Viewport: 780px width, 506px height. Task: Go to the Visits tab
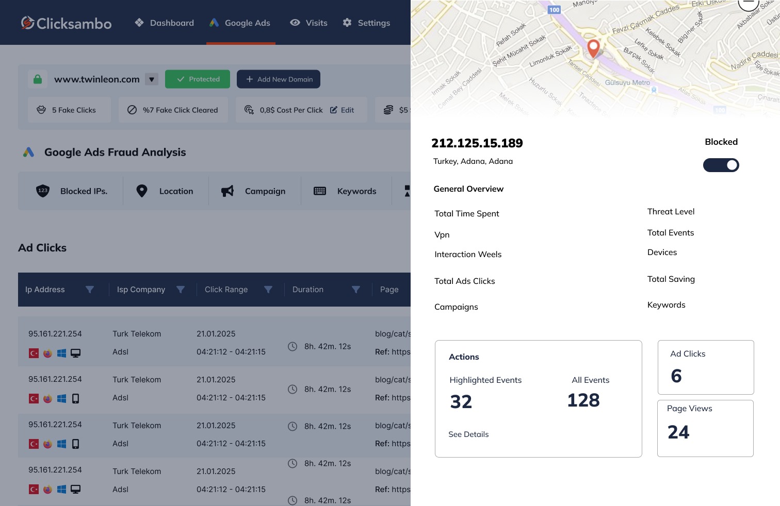click(309, 23)
